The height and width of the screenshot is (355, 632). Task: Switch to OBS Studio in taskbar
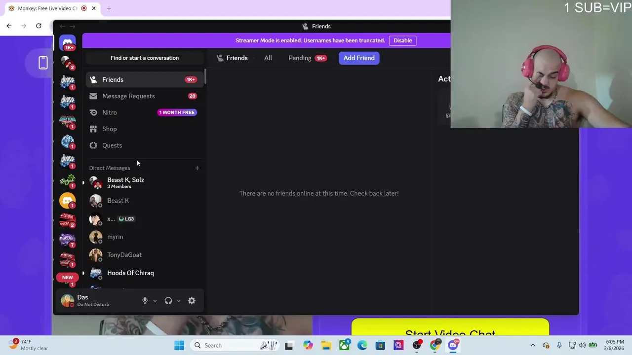pos(417,345)
